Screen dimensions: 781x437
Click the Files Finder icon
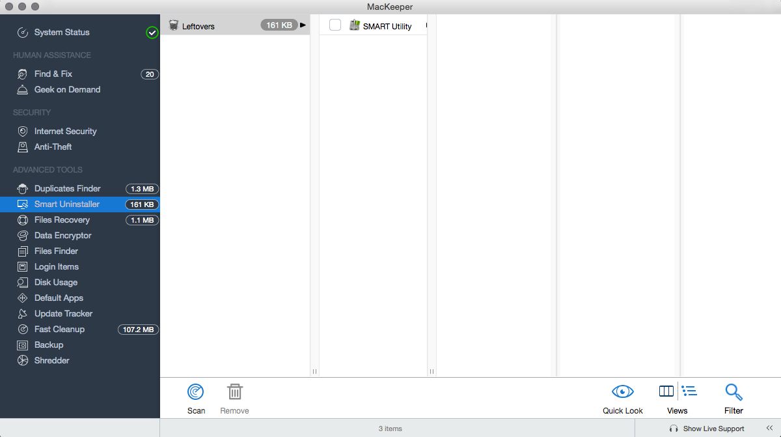click(23, 251)
